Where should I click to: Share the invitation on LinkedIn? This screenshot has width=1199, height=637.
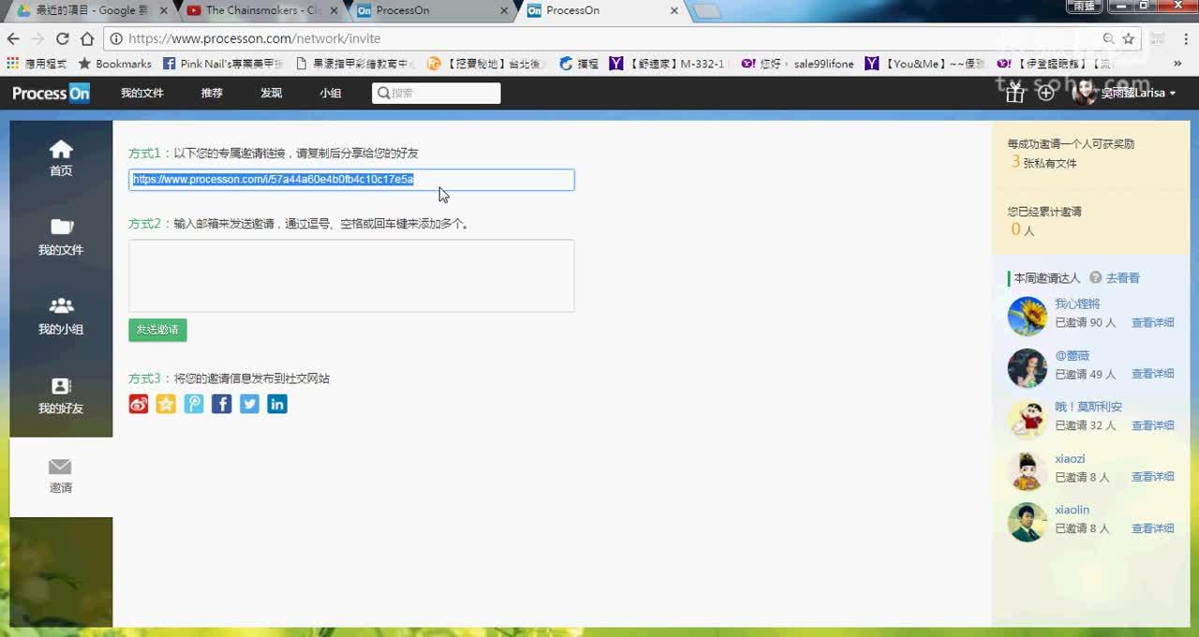277,404
